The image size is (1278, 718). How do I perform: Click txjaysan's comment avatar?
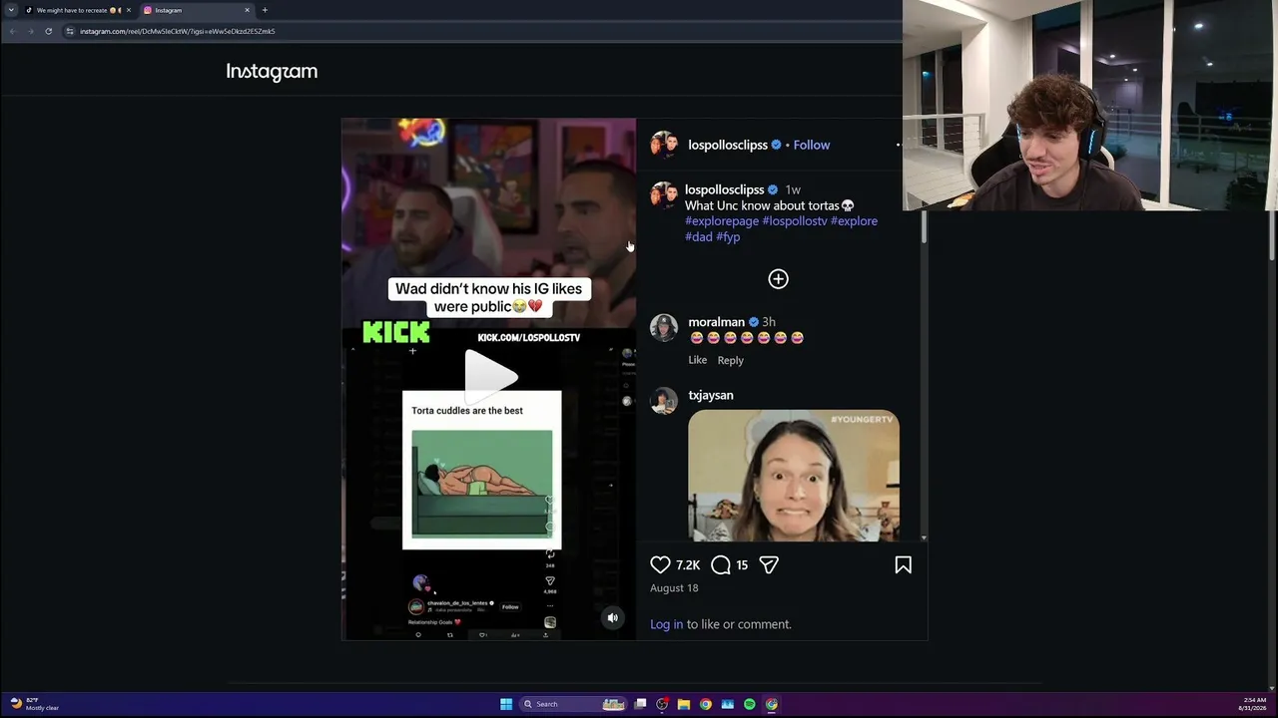tap(664, 400)
